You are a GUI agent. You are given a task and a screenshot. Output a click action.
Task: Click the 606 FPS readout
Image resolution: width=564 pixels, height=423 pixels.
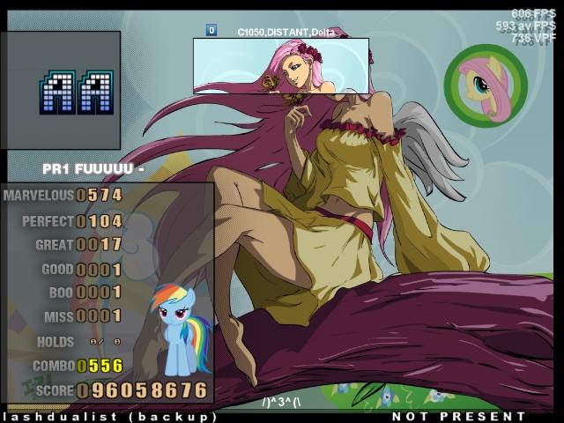tap(534, 14)
